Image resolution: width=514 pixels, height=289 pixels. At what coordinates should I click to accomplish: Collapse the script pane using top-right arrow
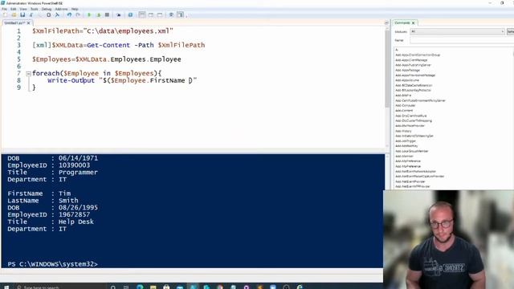pyautogui.click(x=386, y=23)
